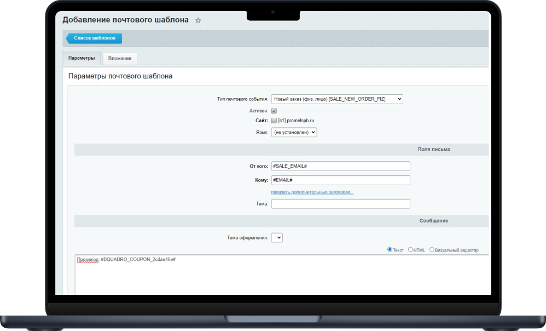The width and height of the screenshot is (546, 331).
Task: Toggle the Активен checkbox
Action: coord(274,111)
